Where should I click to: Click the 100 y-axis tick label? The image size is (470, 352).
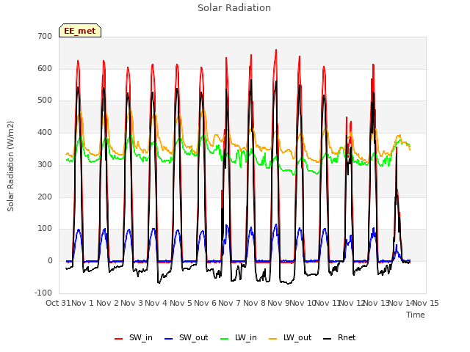(x=45, y=229)
